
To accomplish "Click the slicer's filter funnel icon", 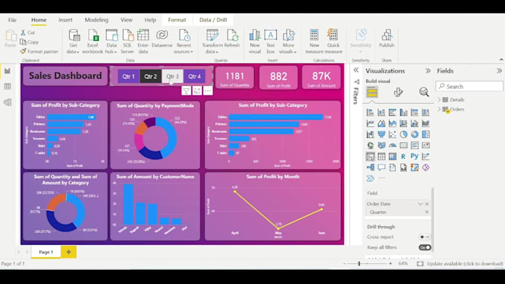I will pyautogui.click(x=186, y=91).
